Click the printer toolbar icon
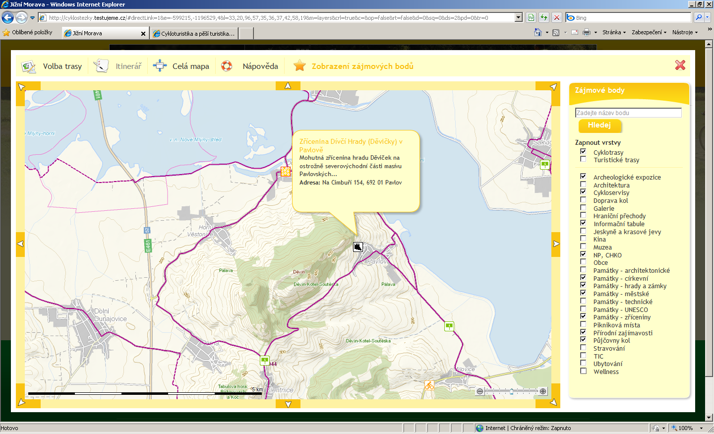The width and height of the screenshot is (714, 434). tap(587, 32)
